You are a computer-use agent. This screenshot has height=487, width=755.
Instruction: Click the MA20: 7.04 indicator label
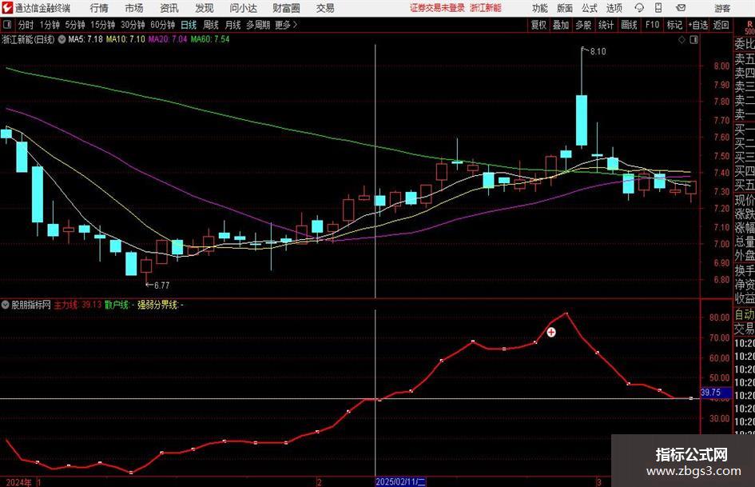168,39
